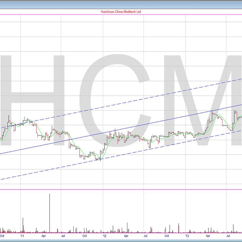Click the magenta divider above volume panel

[121, 190]
